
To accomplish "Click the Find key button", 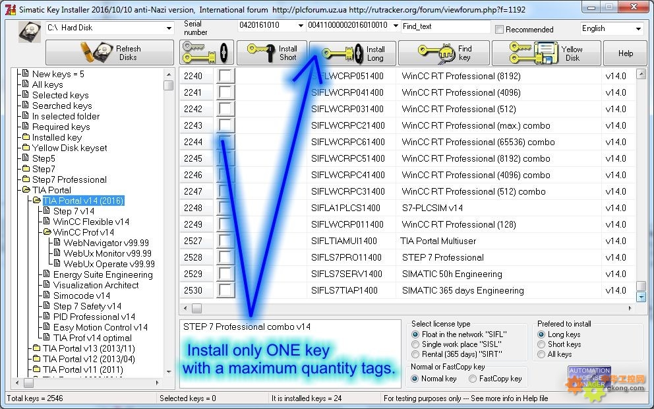I will click(x=444, y=53).
